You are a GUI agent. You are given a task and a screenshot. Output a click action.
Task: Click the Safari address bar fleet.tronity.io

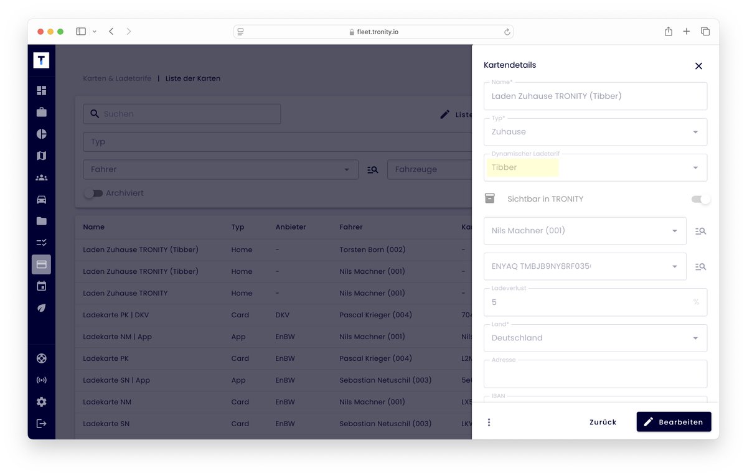coord(374,32)
